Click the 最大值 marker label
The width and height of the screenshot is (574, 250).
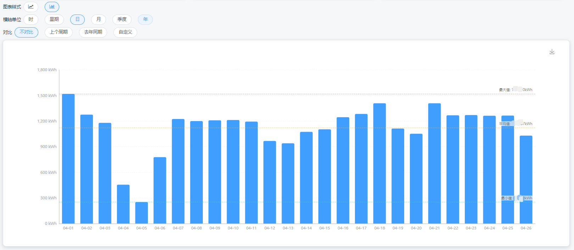(516, 90)
